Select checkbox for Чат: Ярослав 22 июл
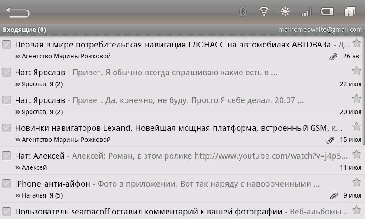 click(x=6, y=73)
